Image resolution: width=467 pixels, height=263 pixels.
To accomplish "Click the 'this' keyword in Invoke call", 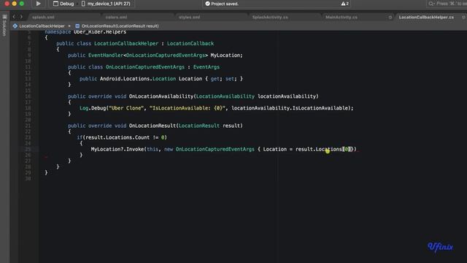I will point(153,149).
